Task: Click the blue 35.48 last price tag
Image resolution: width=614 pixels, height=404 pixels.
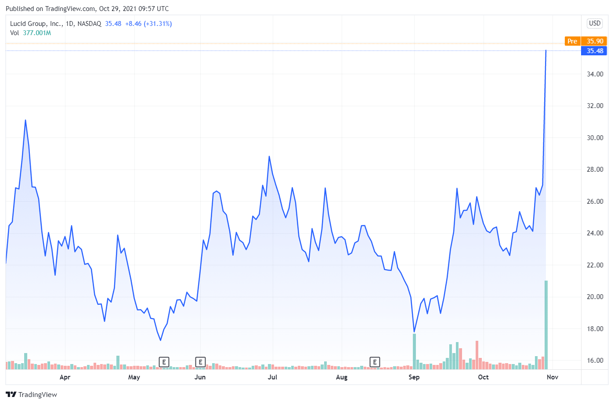Action: [x=594, y=51]
